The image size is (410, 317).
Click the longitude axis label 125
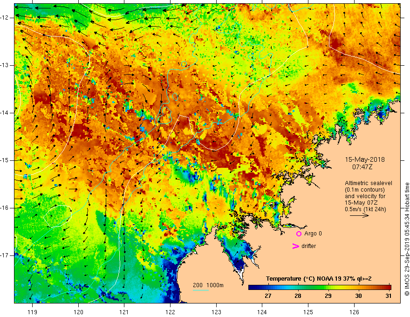coord(308,312)
